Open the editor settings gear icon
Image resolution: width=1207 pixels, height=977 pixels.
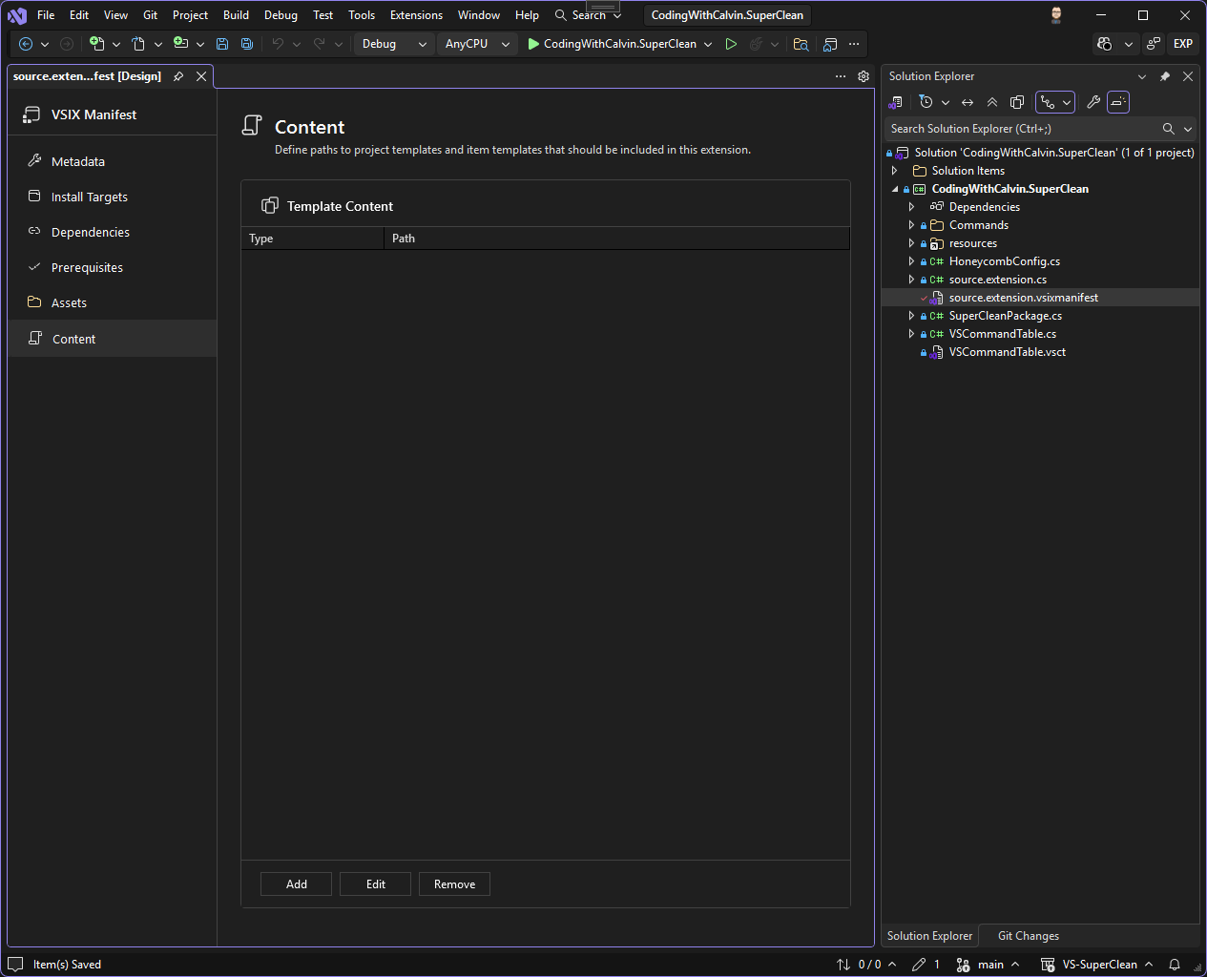[x=864, y=76]
